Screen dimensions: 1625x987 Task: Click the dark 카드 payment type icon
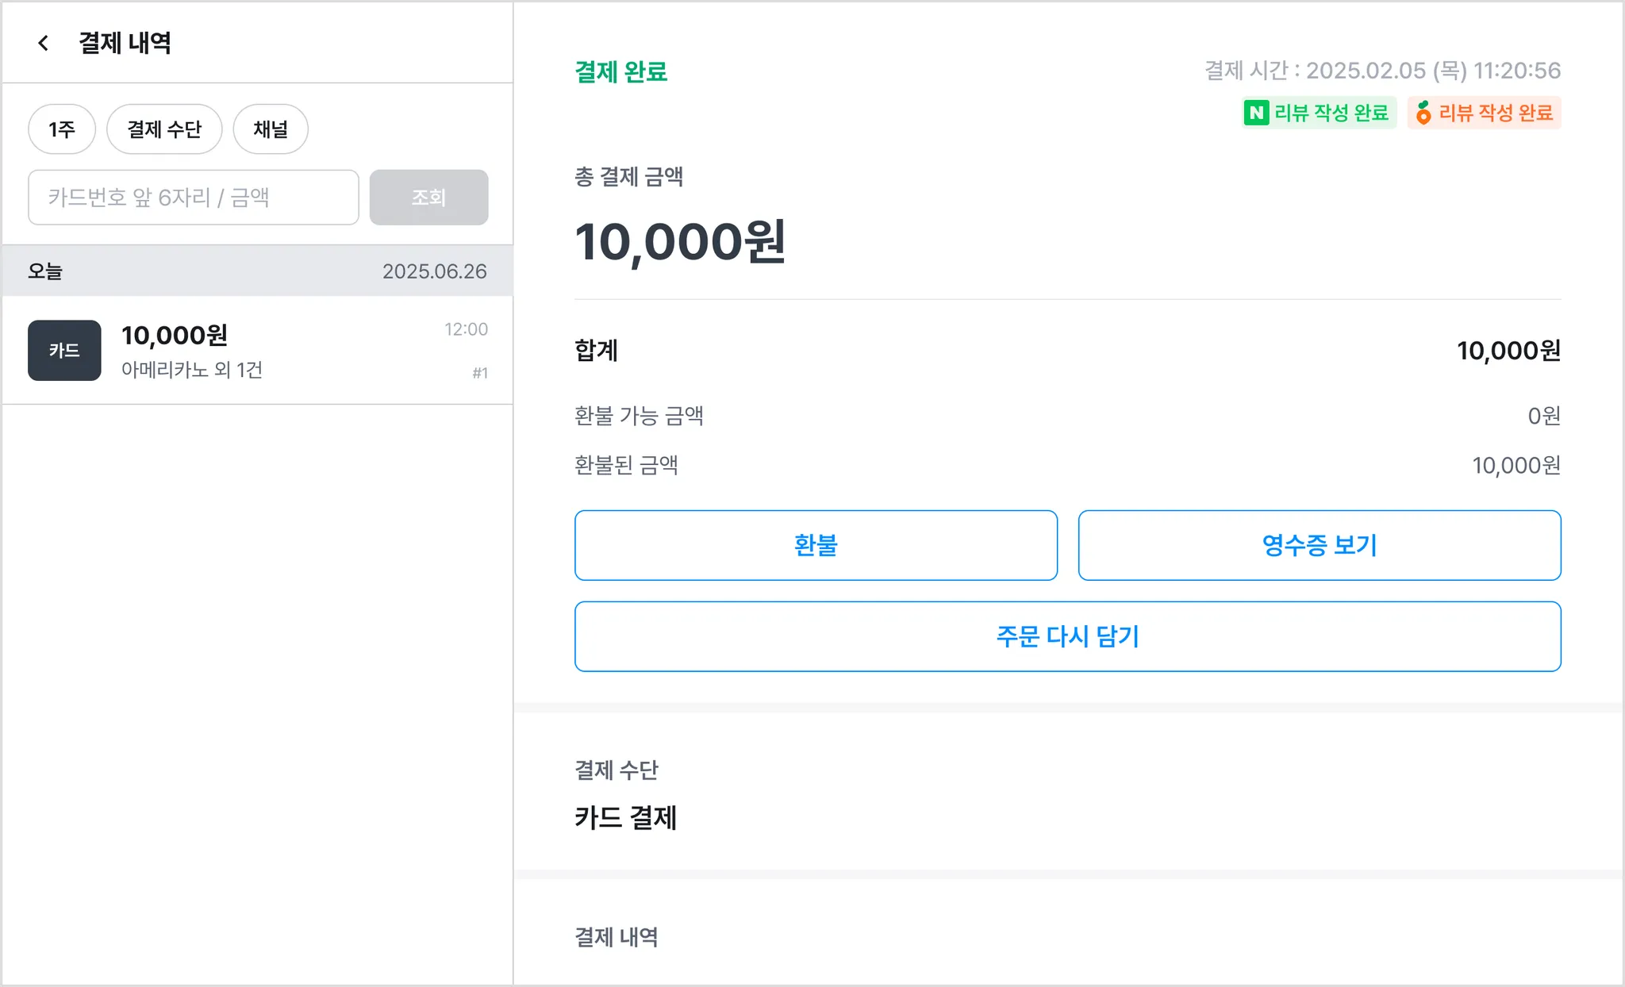tap(64, 351)
